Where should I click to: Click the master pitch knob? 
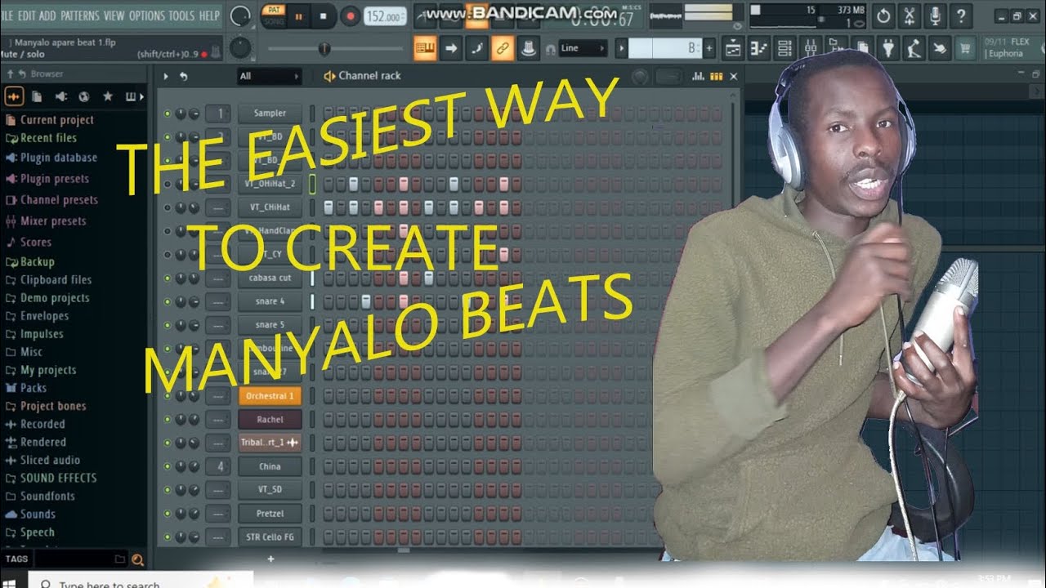[x=239, y=48]
